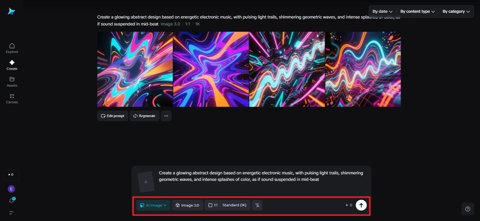Expand the By content type filter

(x=417, y=11)
